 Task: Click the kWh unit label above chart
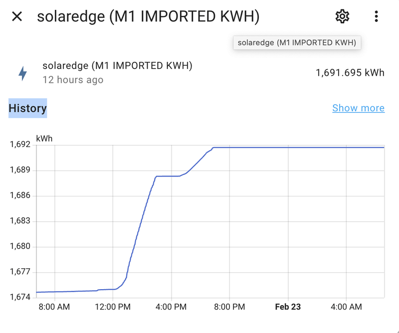pos(44,138)
